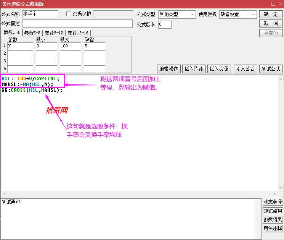Switch to the 参数13-16 tab
The image size is (284, 240).
[78, 33]
